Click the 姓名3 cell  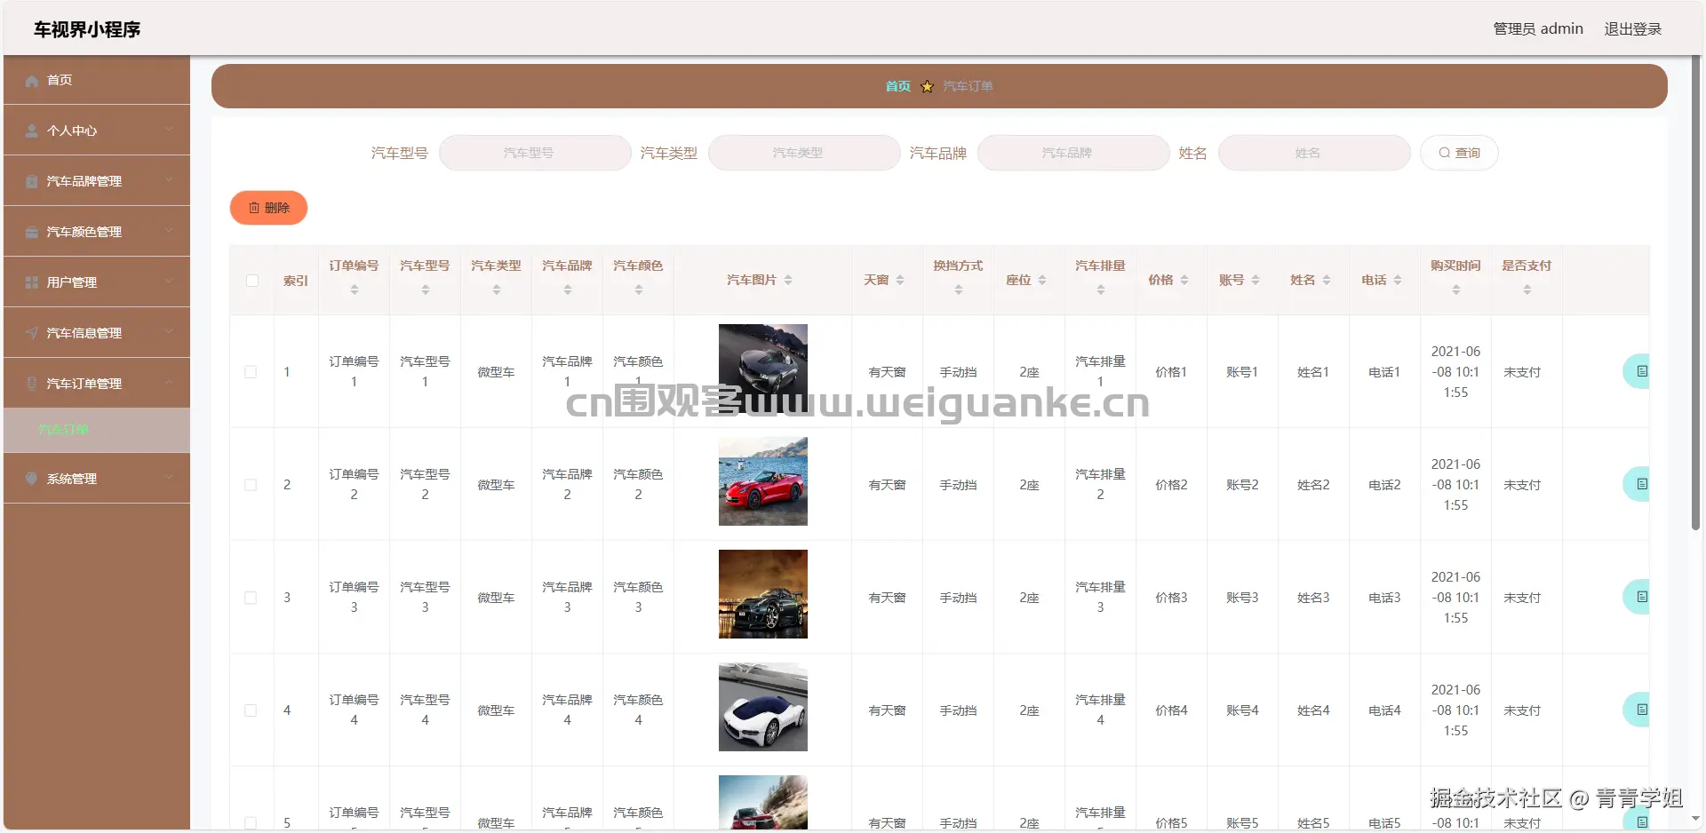(1313, 598)
